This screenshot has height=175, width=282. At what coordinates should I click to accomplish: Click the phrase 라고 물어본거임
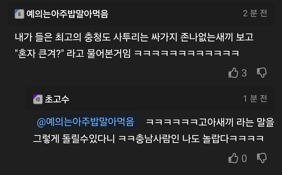point(99,54)
